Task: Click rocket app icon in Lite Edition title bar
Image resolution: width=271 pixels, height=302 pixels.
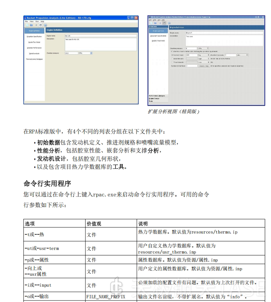Action: [x=25, y=18]
